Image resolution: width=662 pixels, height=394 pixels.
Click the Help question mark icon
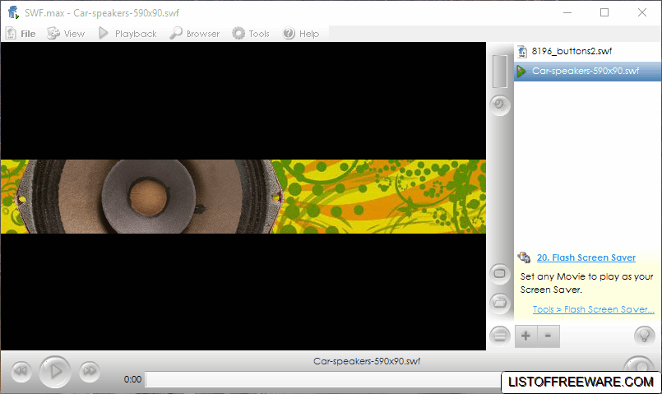(289, 33)
